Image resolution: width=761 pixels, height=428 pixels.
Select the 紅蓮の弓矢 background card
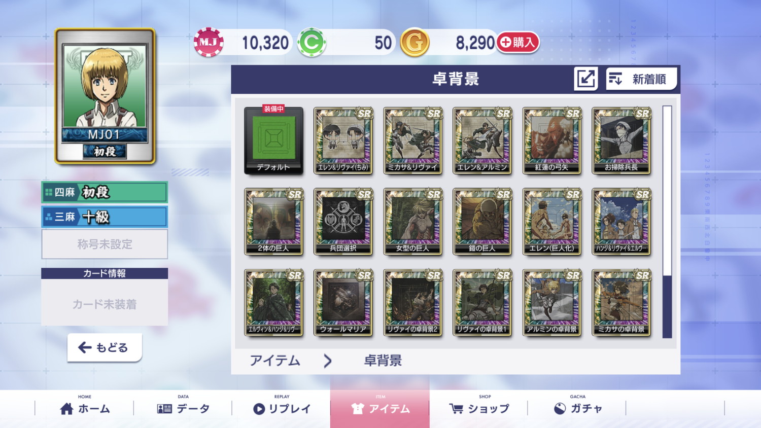pos(551,140)
